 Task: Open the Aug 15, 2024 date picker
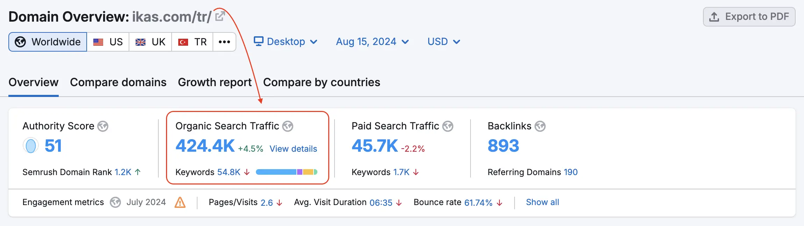coord(372,42)
